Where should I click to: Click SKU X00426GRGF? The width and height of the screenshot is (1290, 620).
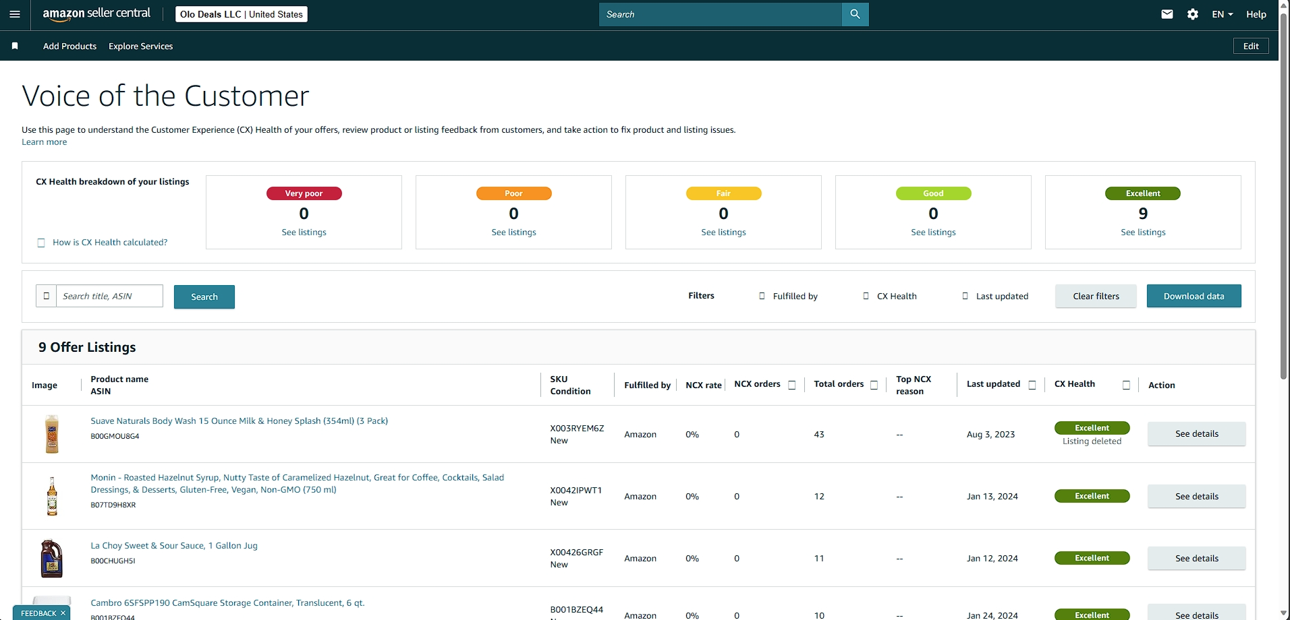tap(576, 553)
